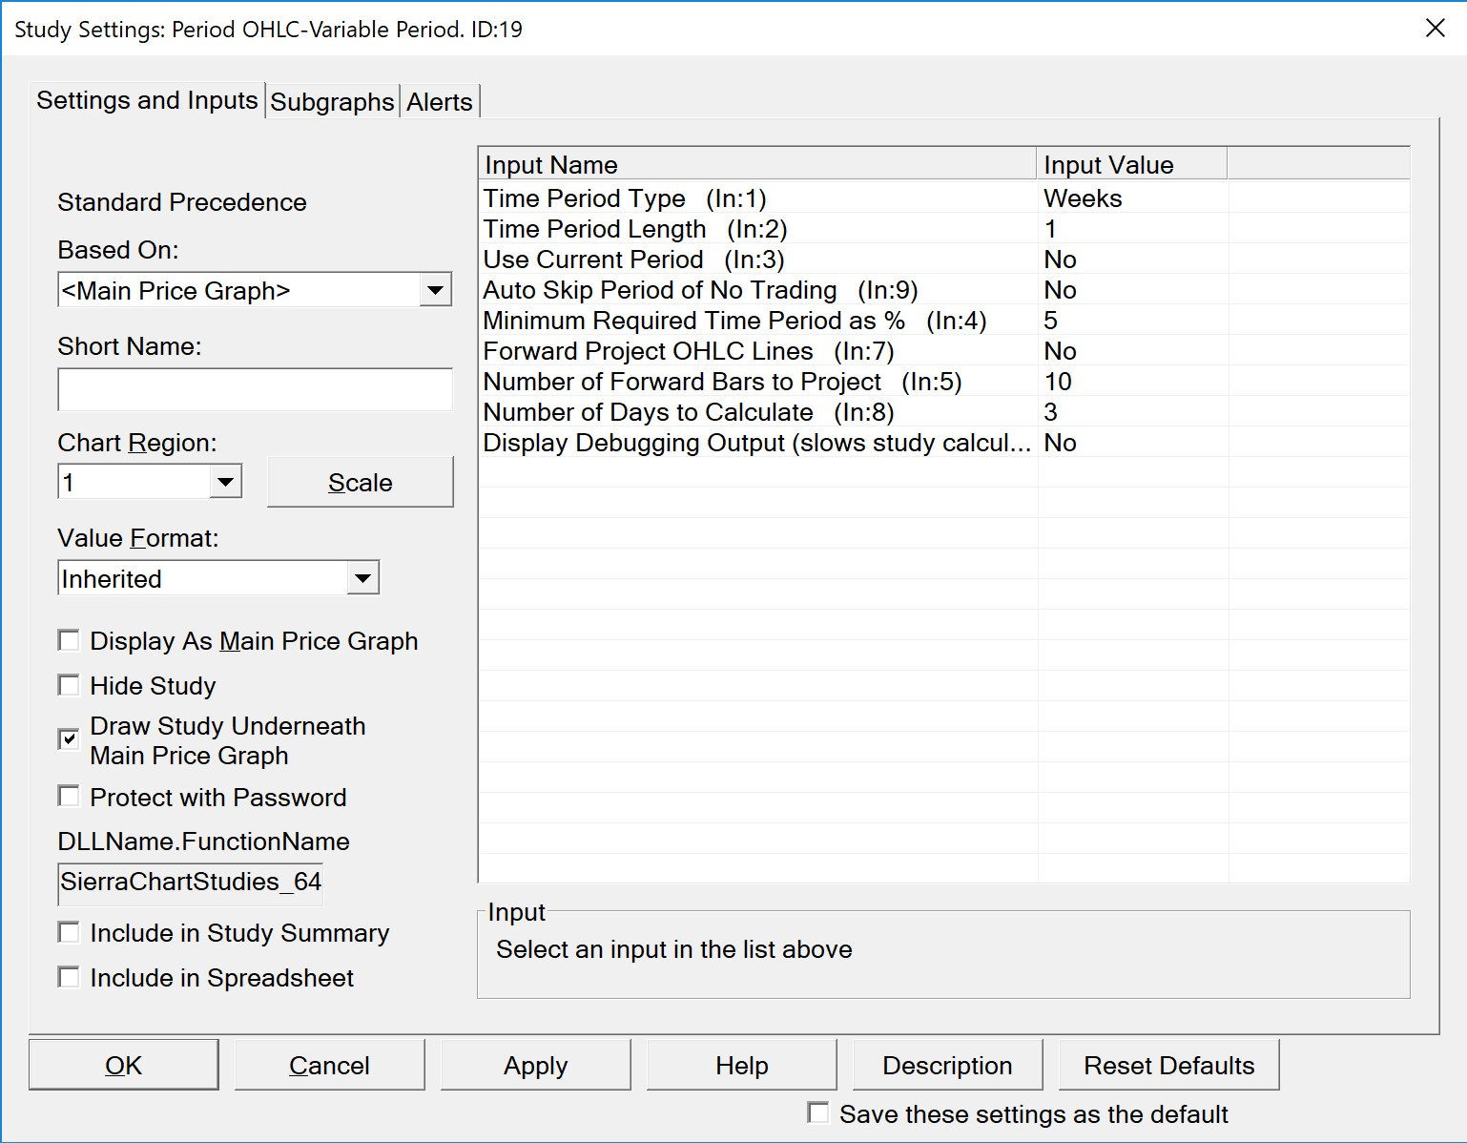The width and height of the screenshot is (1467, 1143).
Task: Click value 5 for Minimum Required Time Period
Action: click(x=1050, y=321)
